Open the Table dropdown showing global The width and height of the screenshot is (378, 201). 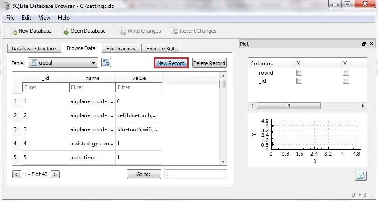point(63,63)
